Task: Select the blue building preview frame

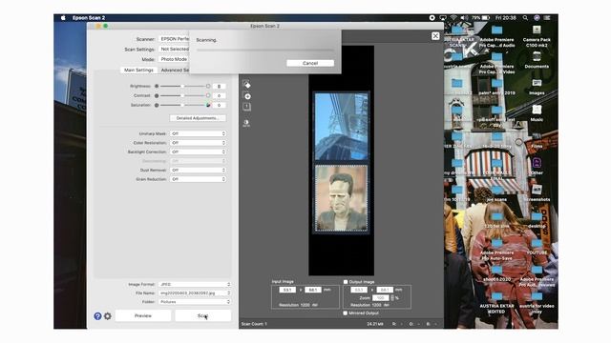Action: (342, 127)
